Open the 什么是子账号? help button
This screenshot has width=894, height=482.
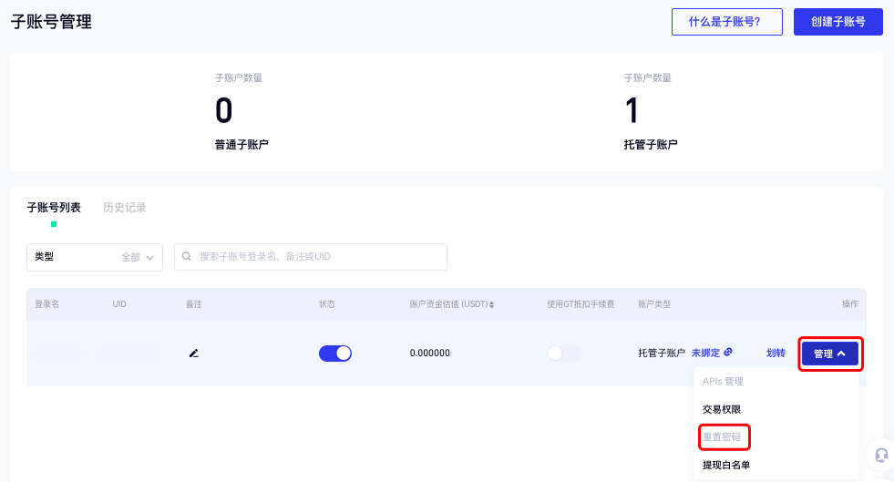pos(726,22)
